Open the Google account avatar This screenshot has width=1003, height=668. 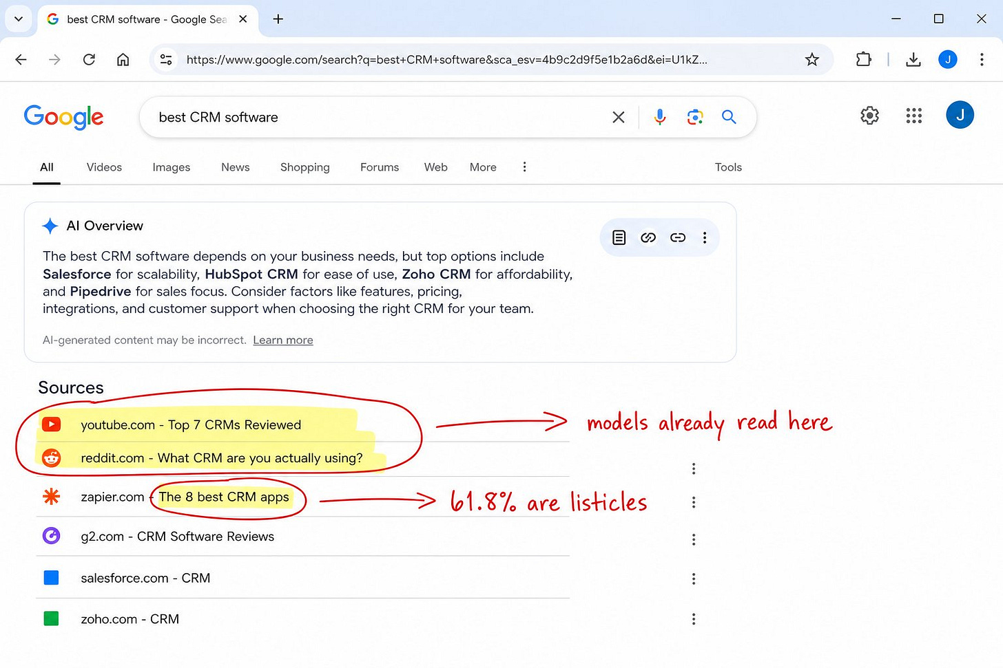pyautogui.click(x=960, y=115)
